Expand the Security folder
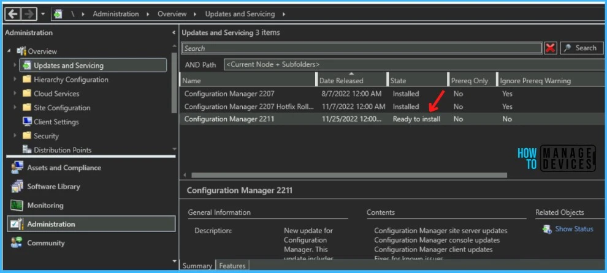Screen dimensions: 607x273 pos(15,136)
